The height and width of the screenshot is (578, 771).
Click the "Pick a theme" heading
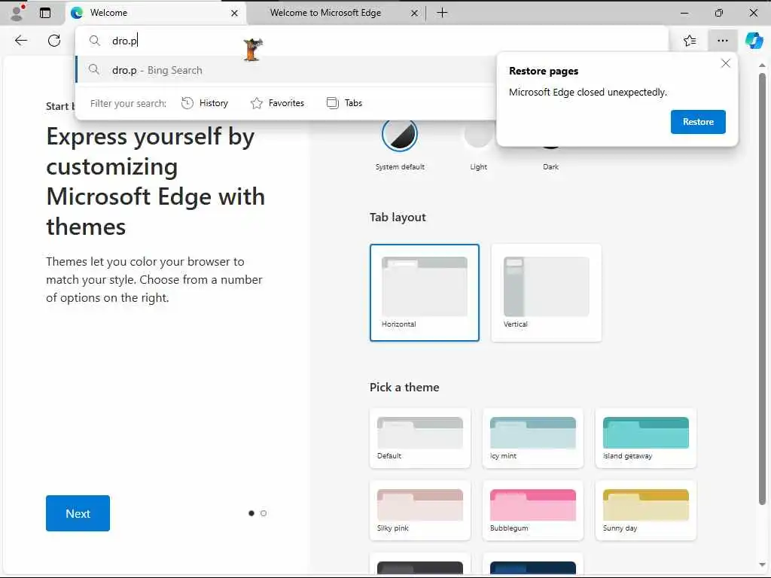click(404, 388)
